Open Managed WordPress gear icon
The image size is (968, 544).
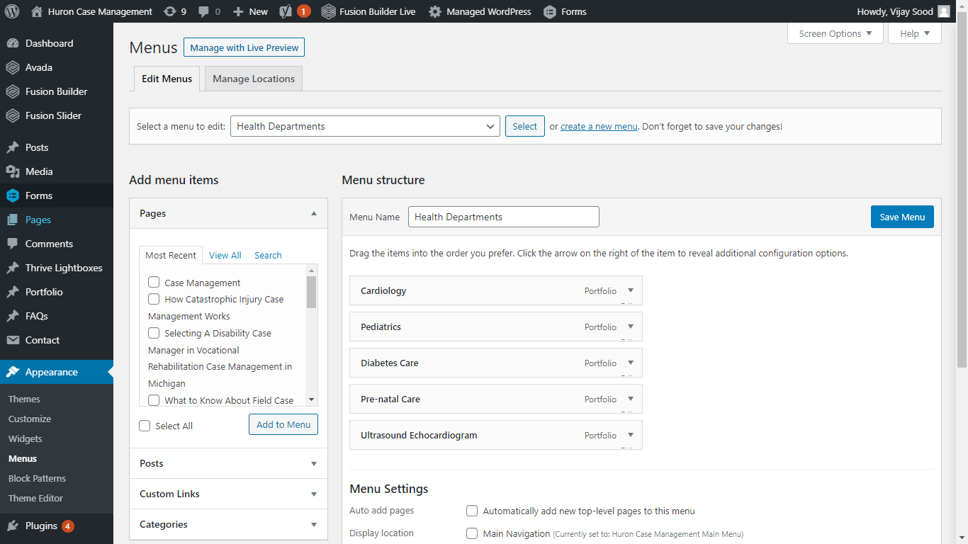(x=435, y=11)
